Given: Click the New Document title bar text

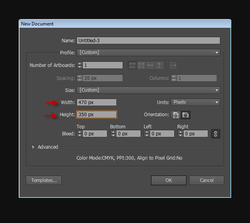Looking at the screenshot, I should coord(37,24).
